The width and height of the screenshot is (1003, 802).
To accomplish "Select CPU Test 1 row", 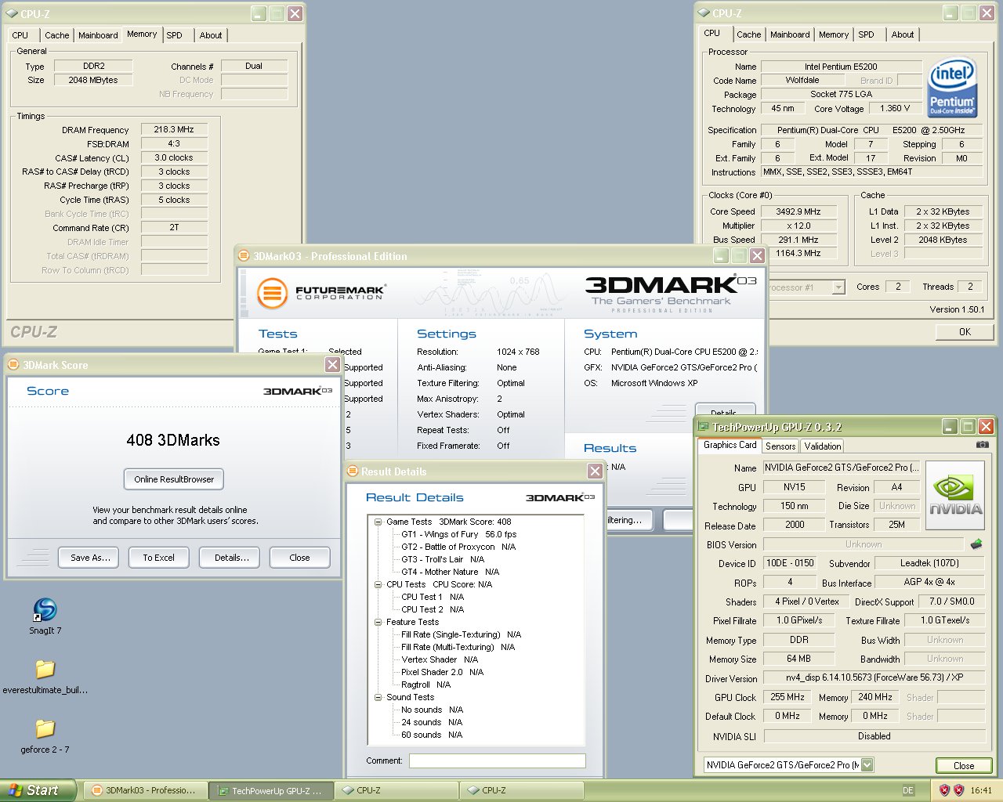I will [433, 597].
